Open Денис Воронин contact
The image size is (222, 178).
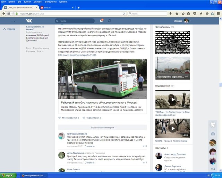173,166
